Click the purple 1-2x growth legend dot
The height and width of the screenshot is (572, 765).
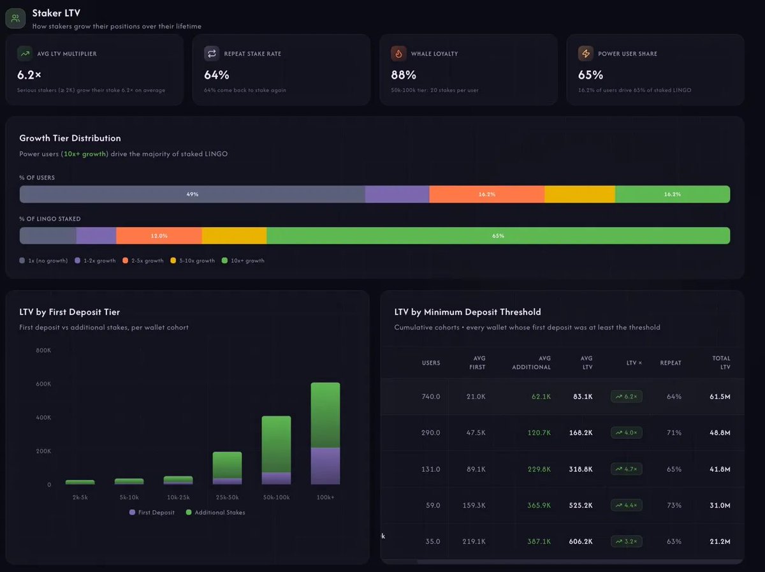pos(77,260)
